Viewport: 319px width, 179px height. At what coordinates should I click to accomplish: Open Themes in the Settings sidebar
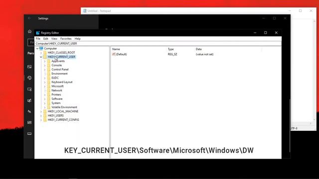(x=29, y=100)
